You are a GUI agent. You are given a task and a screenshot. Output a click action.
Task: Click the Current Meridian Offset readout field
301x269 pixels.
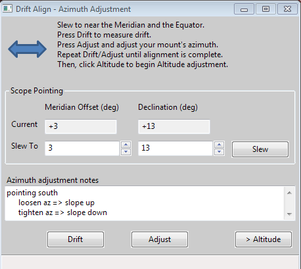(81, 126)
